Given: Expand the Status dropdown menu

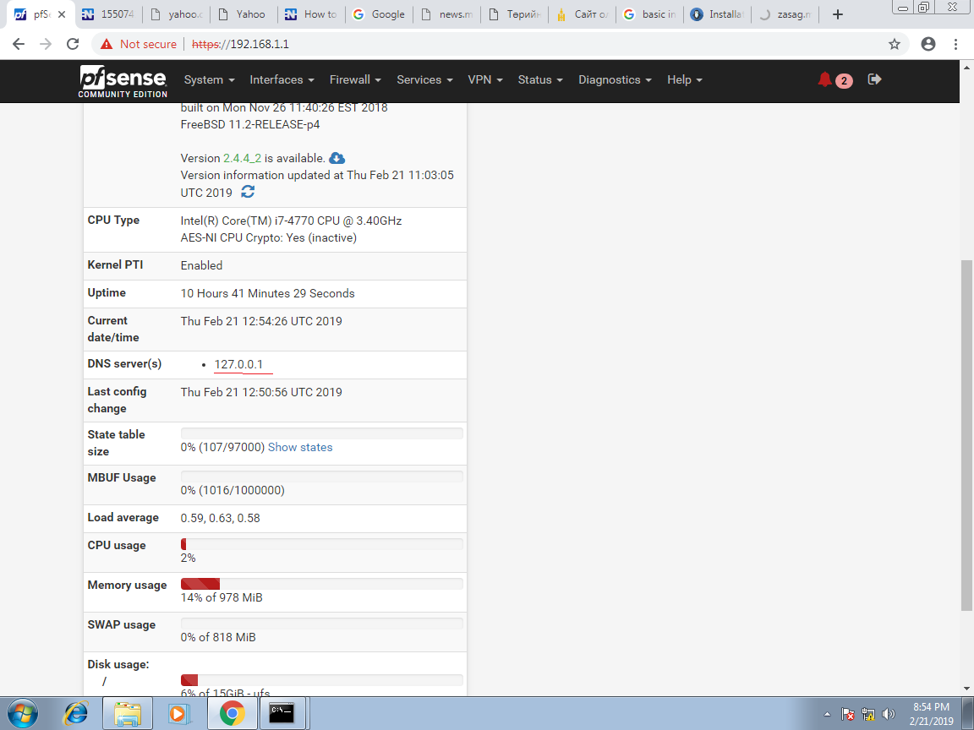Looking at the screenshot, I should tap(540, 80).
